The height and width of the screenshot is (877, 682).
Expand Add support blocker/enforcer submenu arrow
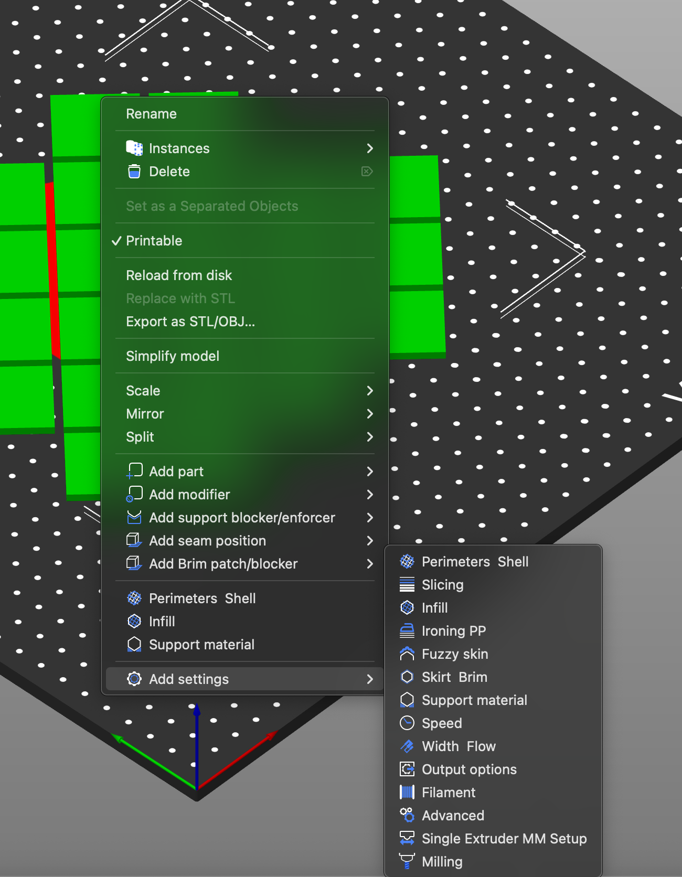pos(370,518)
